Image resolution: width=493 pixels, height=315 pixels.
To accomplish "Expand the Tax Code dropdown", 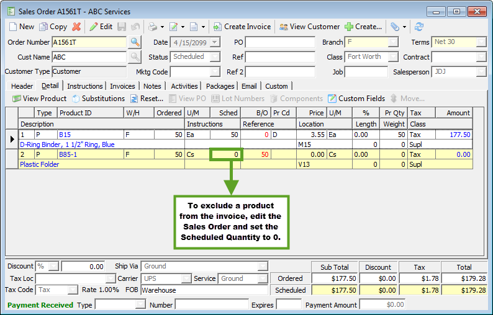I will click(x=73, y=290).
